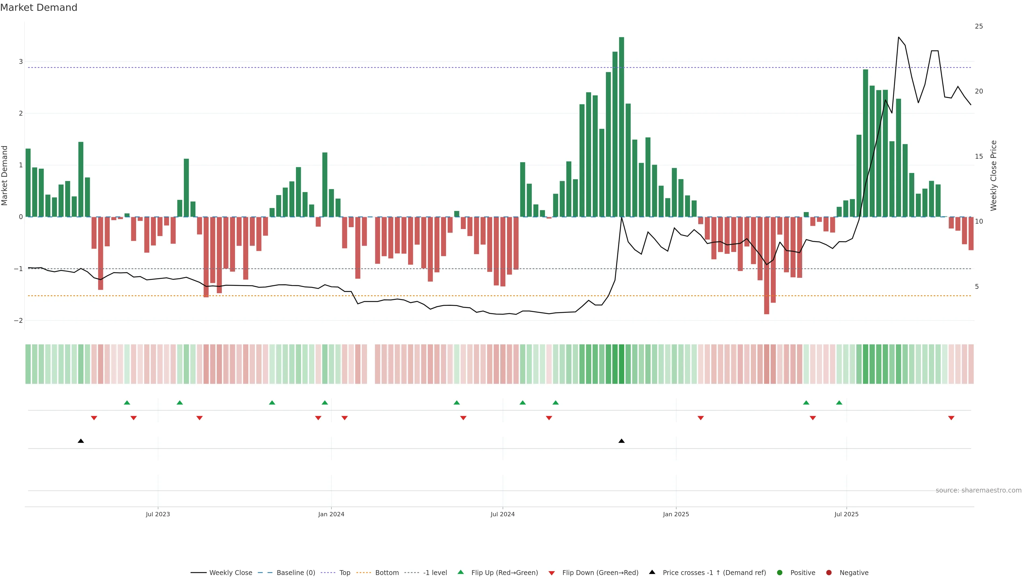Click the tallest green demand bar
The width and height of the screenshot is (1035, 582).
(x=622, y=127)
